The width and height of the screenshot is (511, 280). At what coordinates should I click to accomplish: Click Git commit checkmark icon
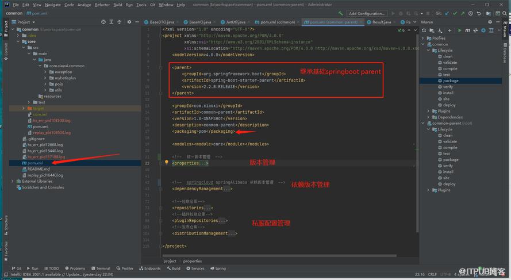(x=455, y=13)
